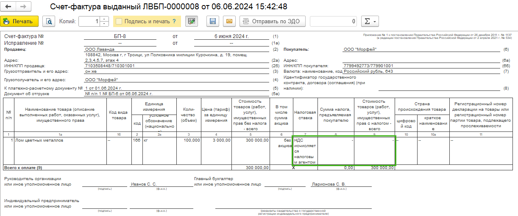The image size is (518, 216).
Task: Select the без акциза excise cell
Action: (281, 151)
